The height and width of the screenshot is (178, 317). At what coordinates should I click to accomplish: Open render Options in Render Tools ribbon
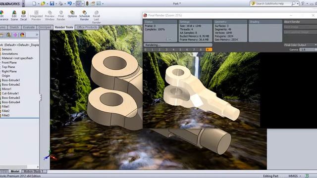tap(72, 14)
